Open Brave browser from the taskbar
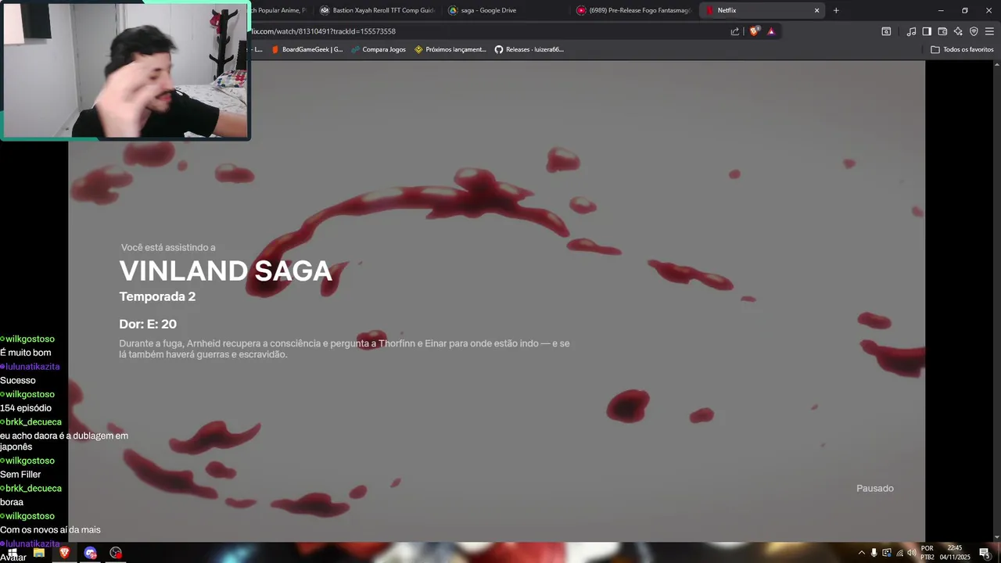The width and height of the screenshot is (1001, 563). 64,553
